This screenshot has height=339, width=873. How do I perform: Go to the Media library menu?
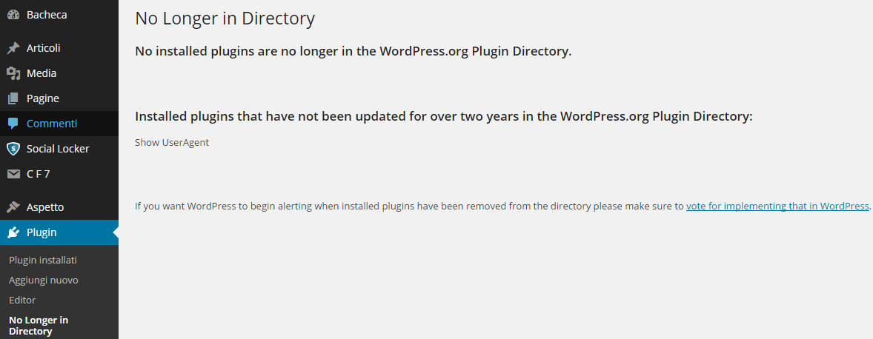point(42,73)
